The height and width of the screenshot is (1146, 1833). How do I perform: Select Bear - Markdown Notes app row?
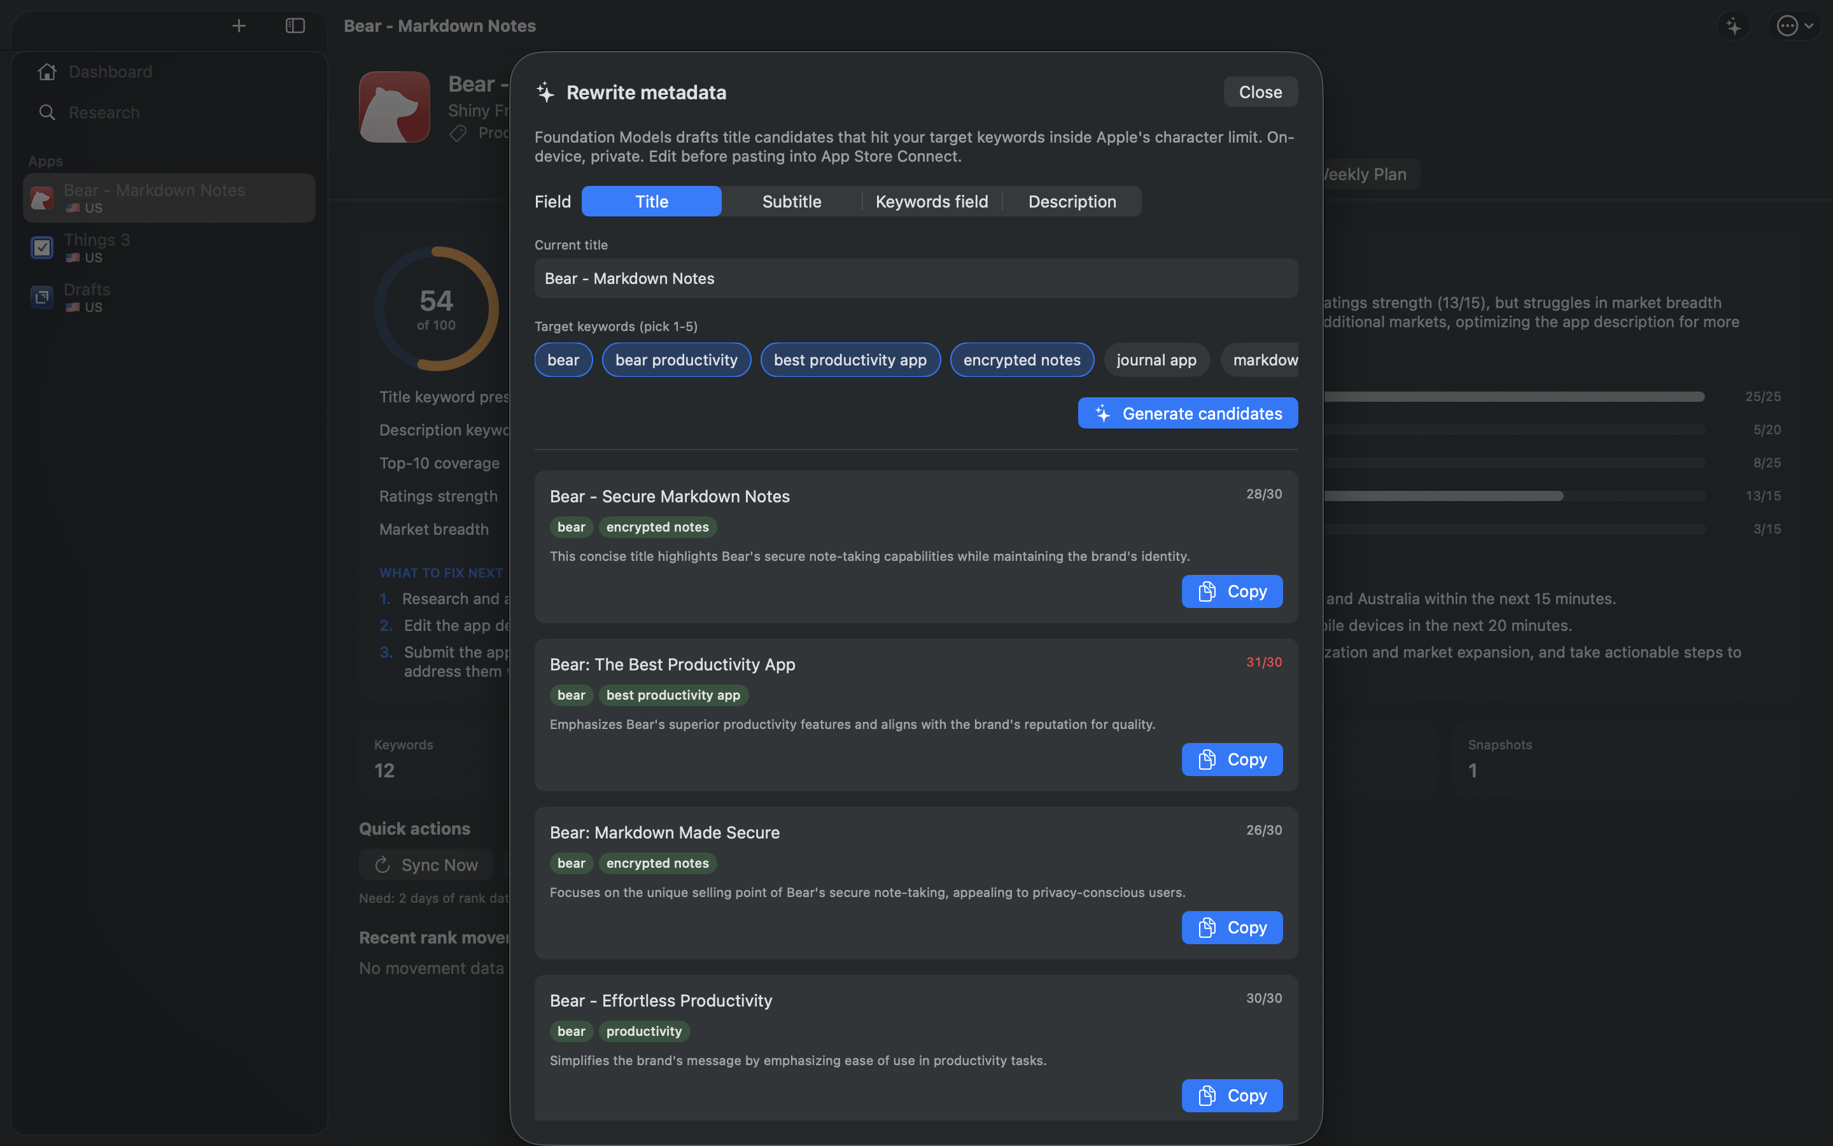(170, 198)
